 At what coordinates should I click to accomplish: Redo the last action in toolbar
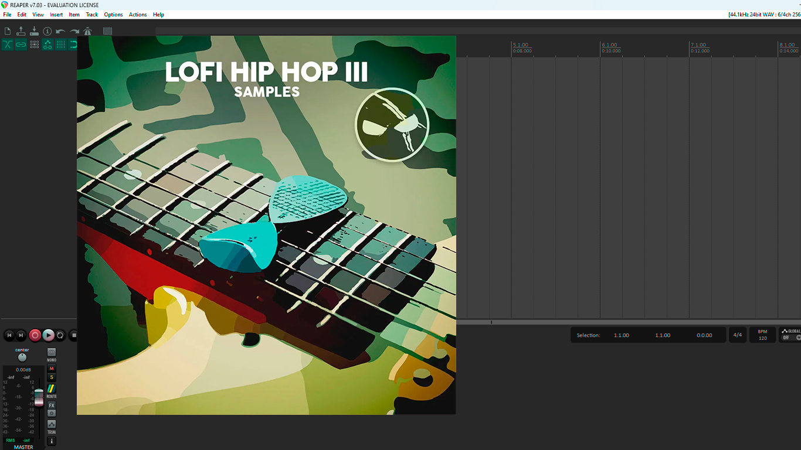tap(74, 31)
